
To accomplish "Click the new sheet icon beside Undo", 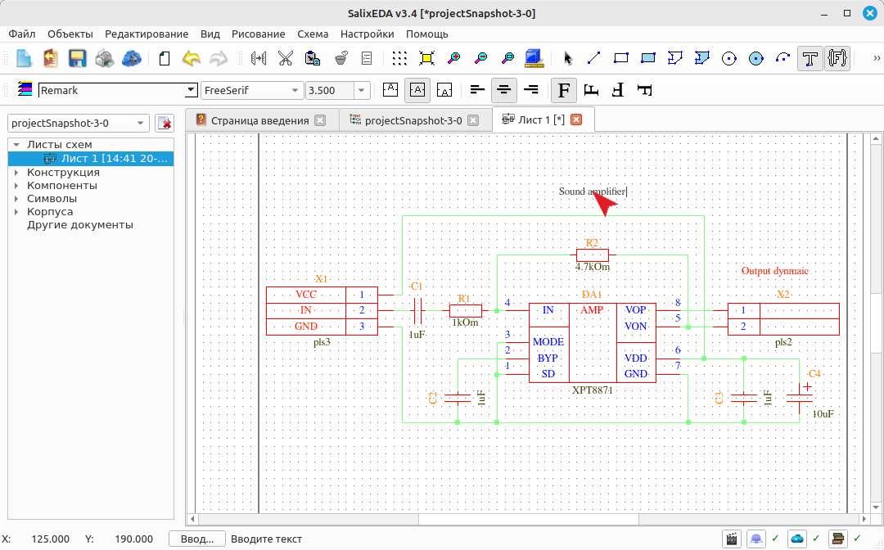I will (165, 58).
